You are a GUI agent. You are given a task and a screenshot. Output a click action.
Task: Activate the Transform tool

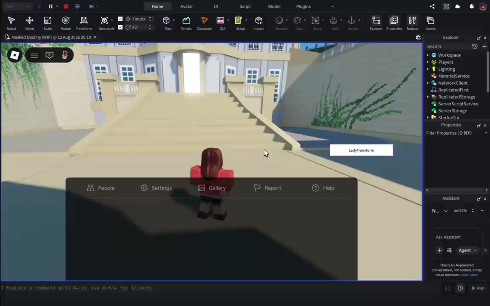click(84, 23)
